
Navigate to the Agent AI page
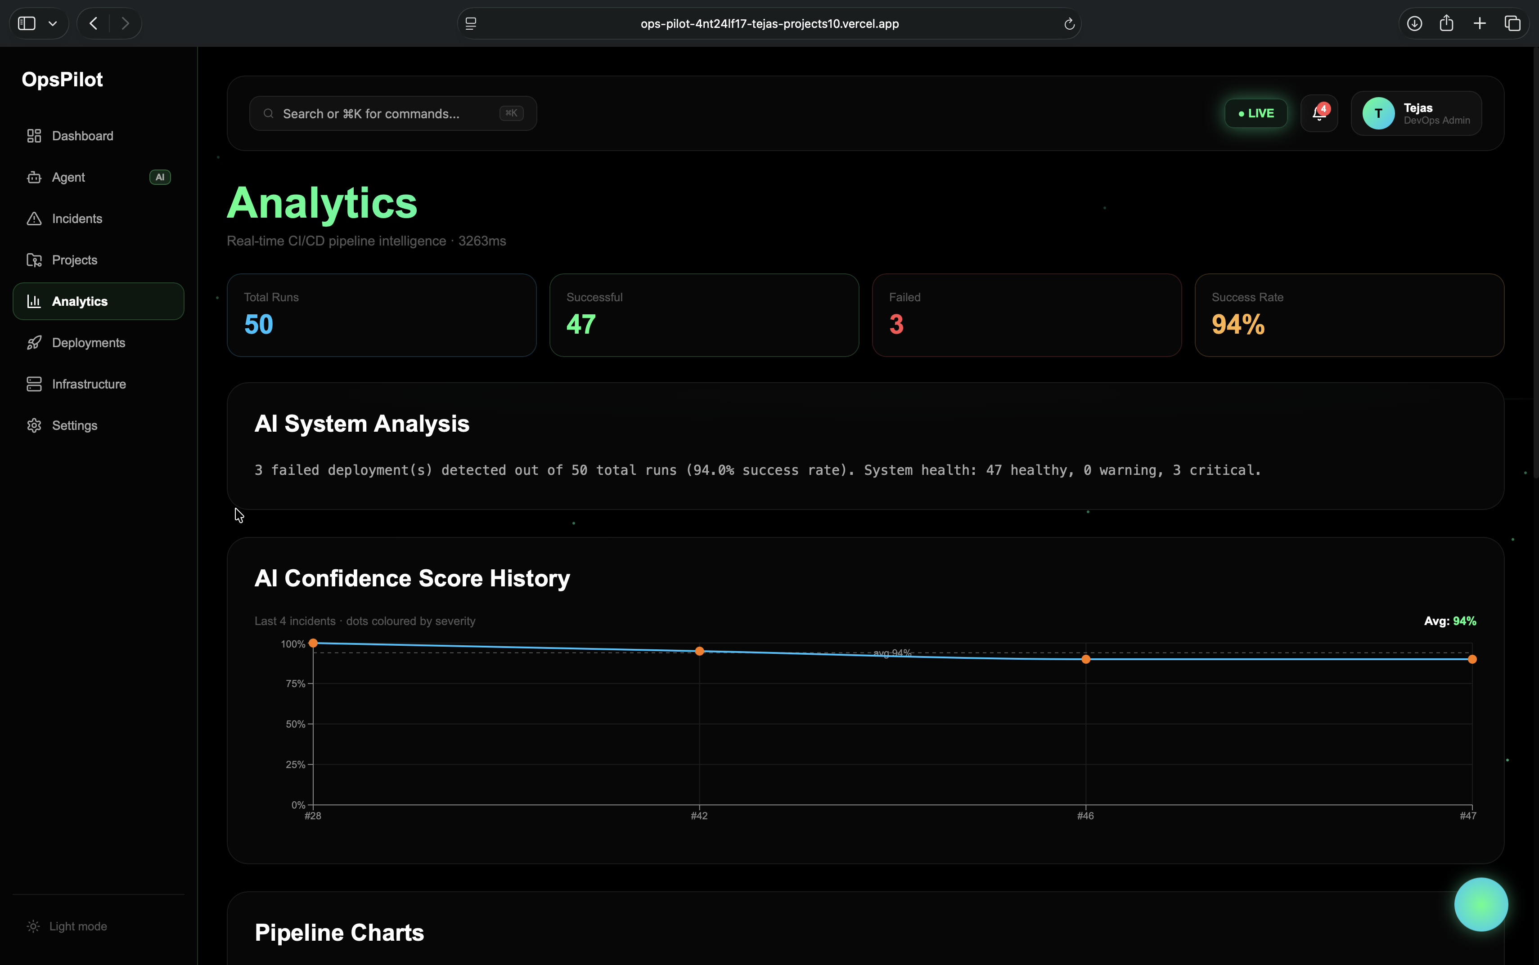pyautogui.click(x=99, y=178)
